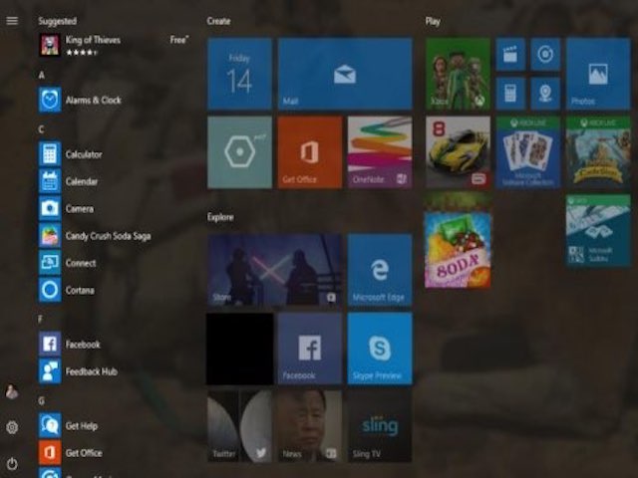Click the Create group heading
This screenshot has height=478, width=638.
[218, 21]
